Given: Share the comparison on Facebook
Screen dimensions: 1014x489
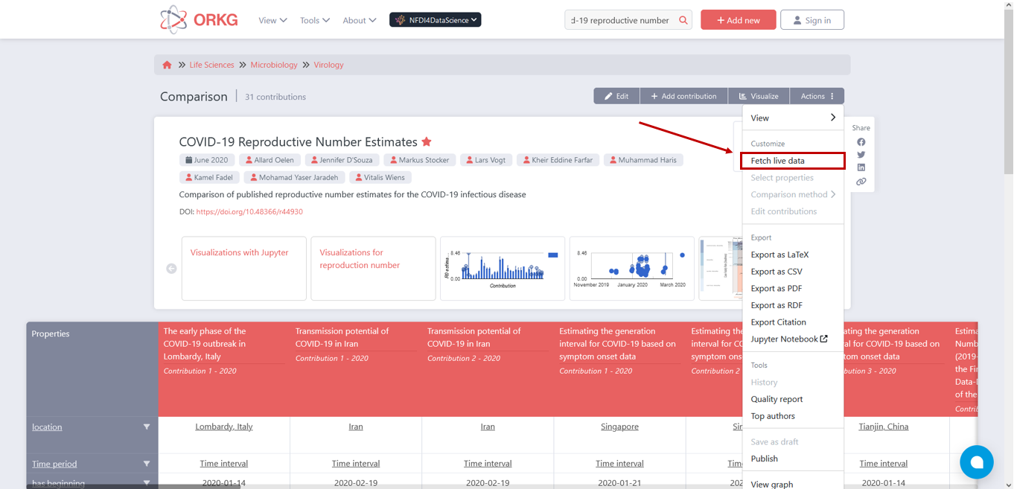Looking at the screenshot, I should (861, 142).
